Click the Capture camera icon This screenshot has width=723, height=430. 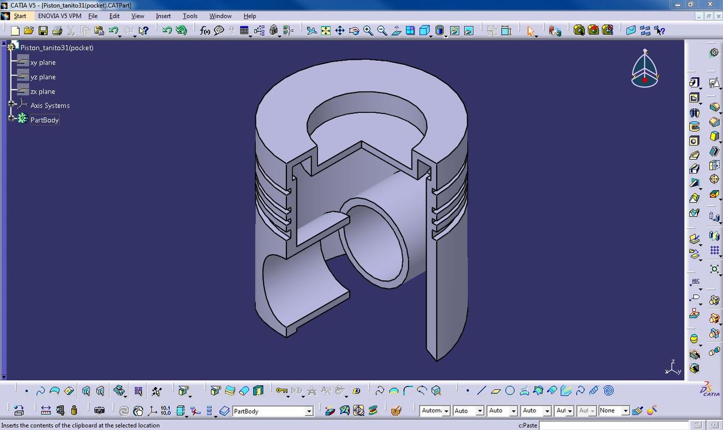coord(99,410)
